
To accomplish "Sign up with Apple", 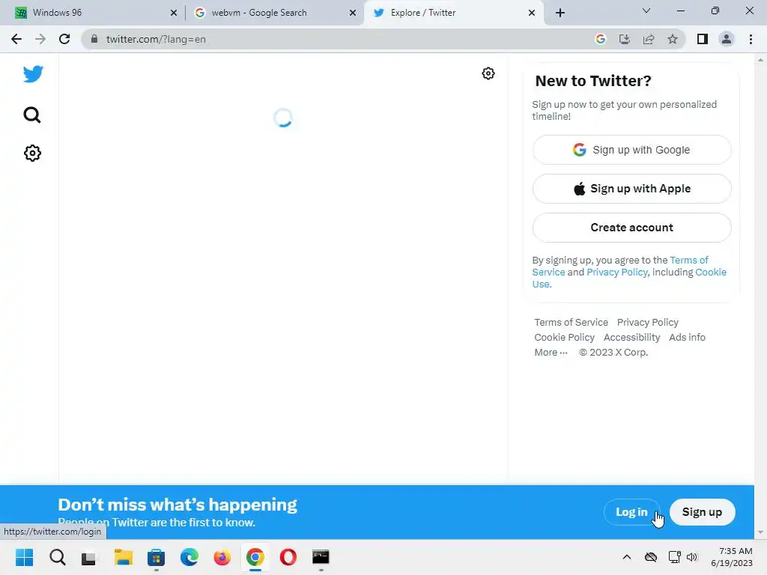I will pyautogui.click(x=631, y=189).
